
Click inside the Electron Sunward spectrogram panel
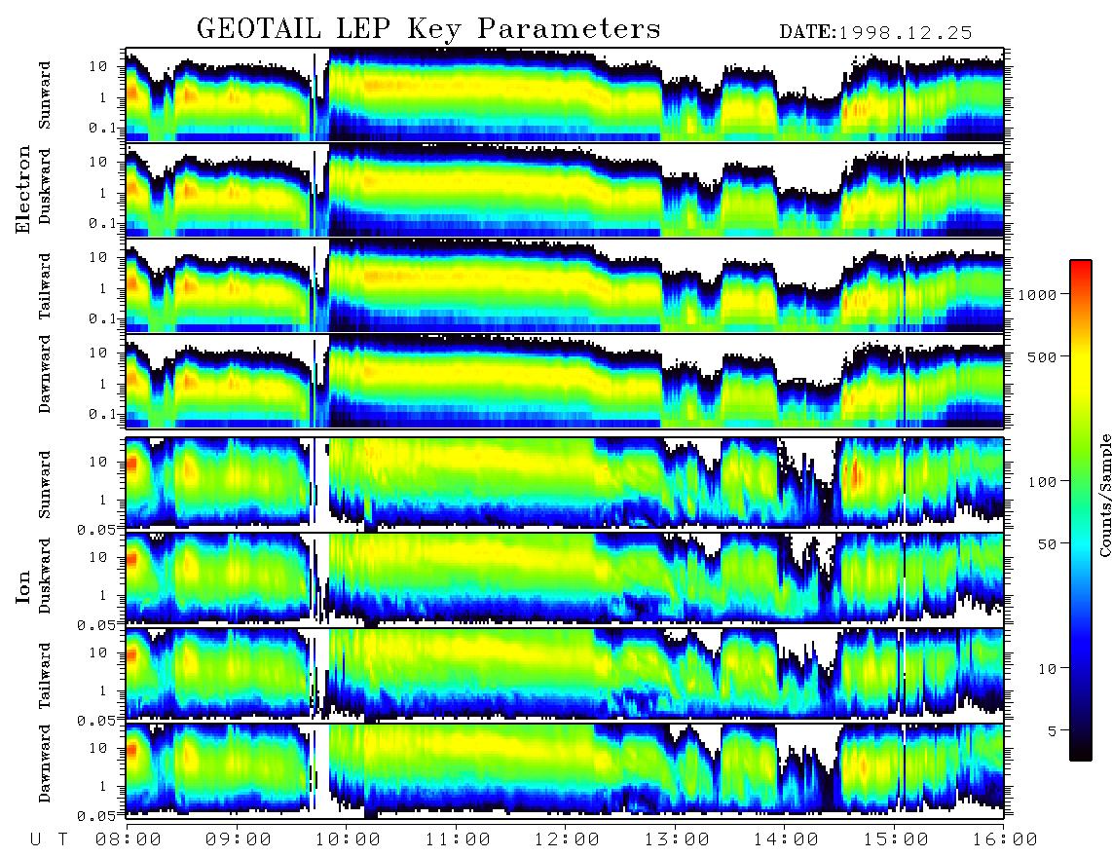tap(565, 94)
